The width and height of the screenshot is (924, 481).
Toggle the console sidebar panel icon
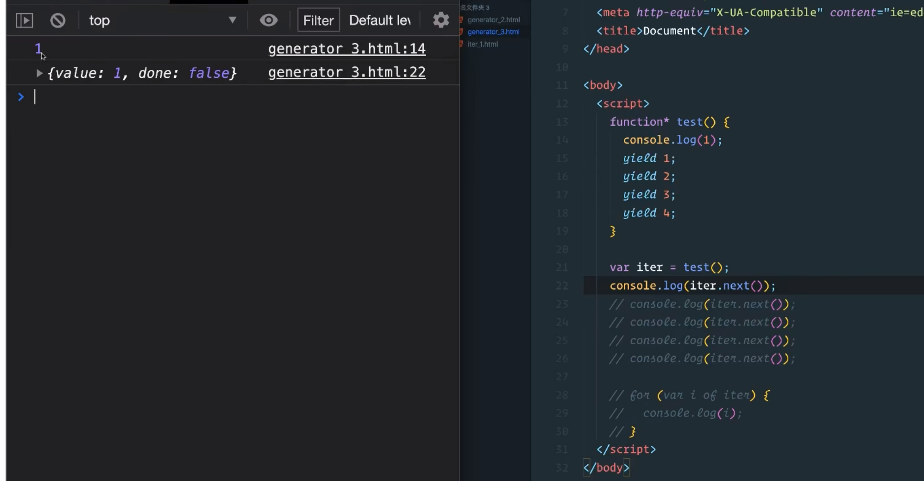[x=25, y=20]
